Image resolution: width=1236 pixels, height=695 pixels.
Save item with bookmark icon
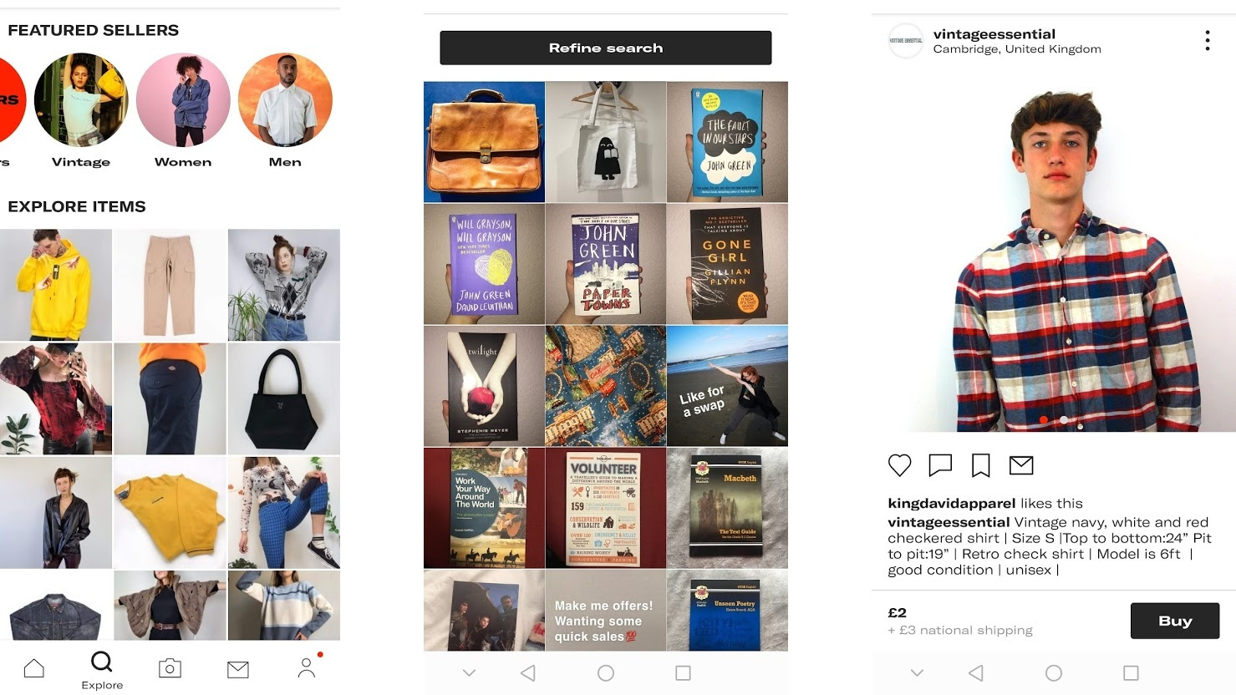pos(980,465)
